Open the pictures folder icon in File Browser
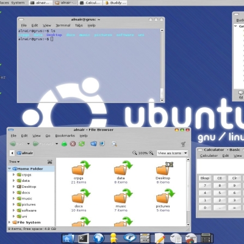The image size is (244, 244). coord(165,196)
